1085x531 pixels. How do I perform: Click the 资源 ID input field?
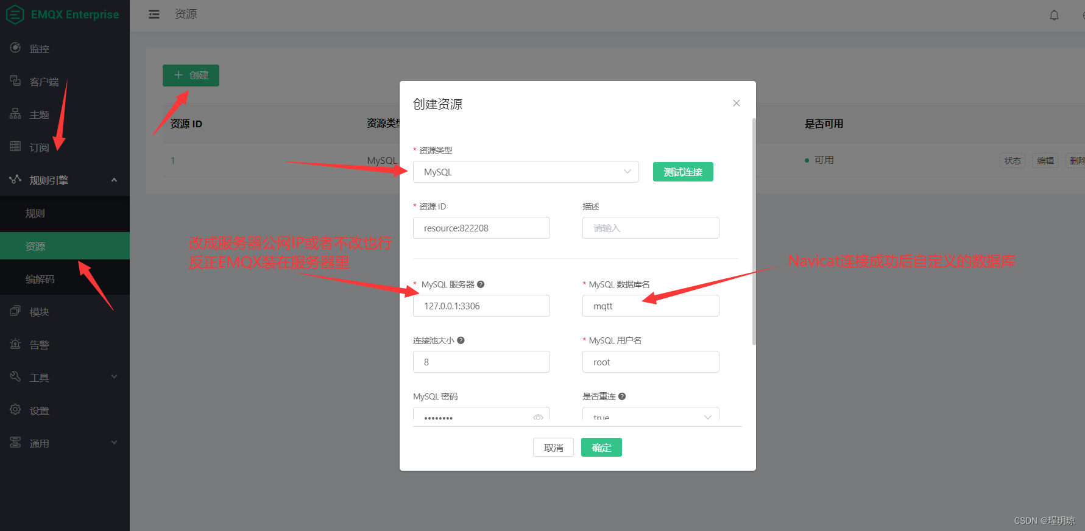tap(481, 228)
